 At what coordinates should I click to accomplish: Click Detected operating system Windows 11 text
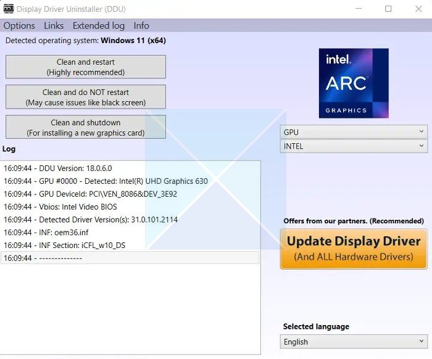click(x=86, y=41)
